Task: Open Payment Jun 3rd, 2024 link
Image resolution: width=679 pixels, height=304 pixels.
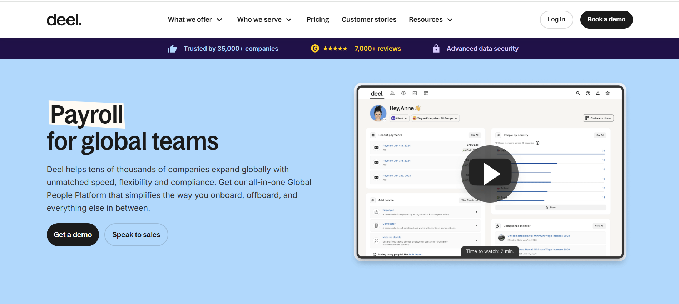Action: (x=397, y=161)
